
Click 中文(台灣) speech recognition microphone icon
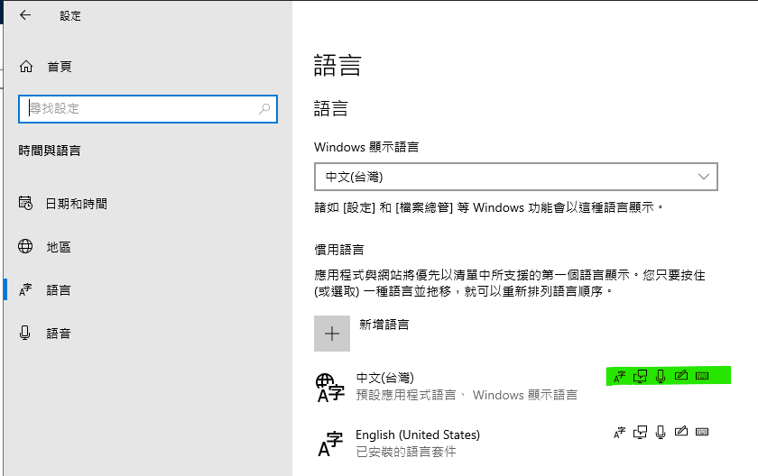(661, 376)
